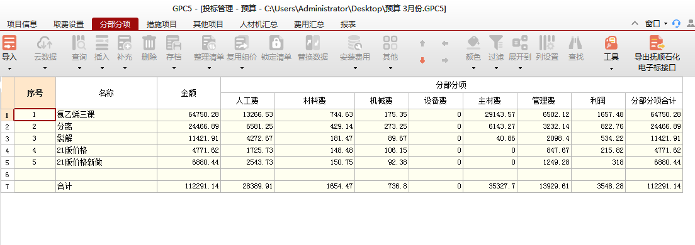
Task: Expand the dropdown arrow under 插入
Action: point(102,68)
